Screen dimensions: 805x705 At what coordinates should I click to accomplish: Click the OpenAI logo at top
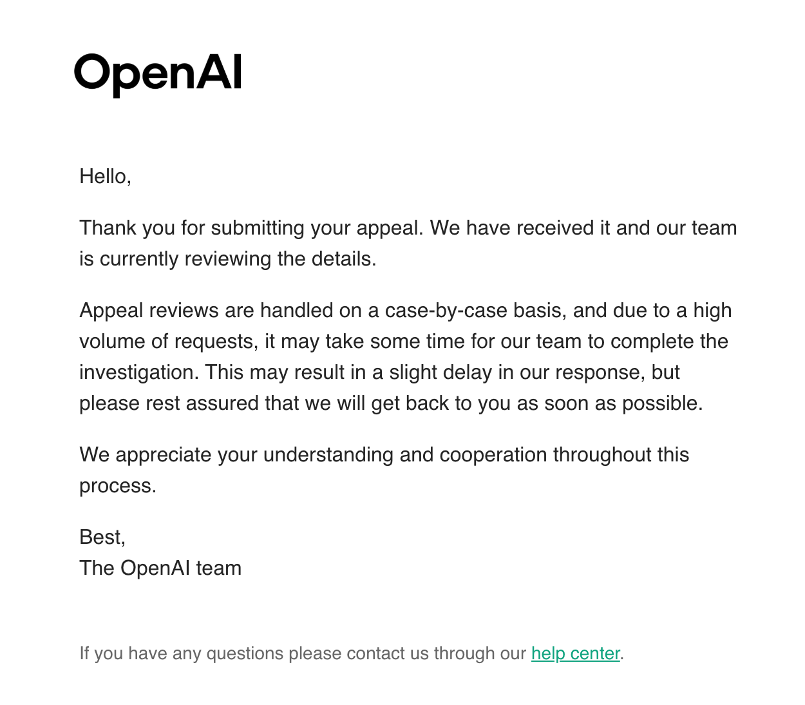(x=158, y=74)
